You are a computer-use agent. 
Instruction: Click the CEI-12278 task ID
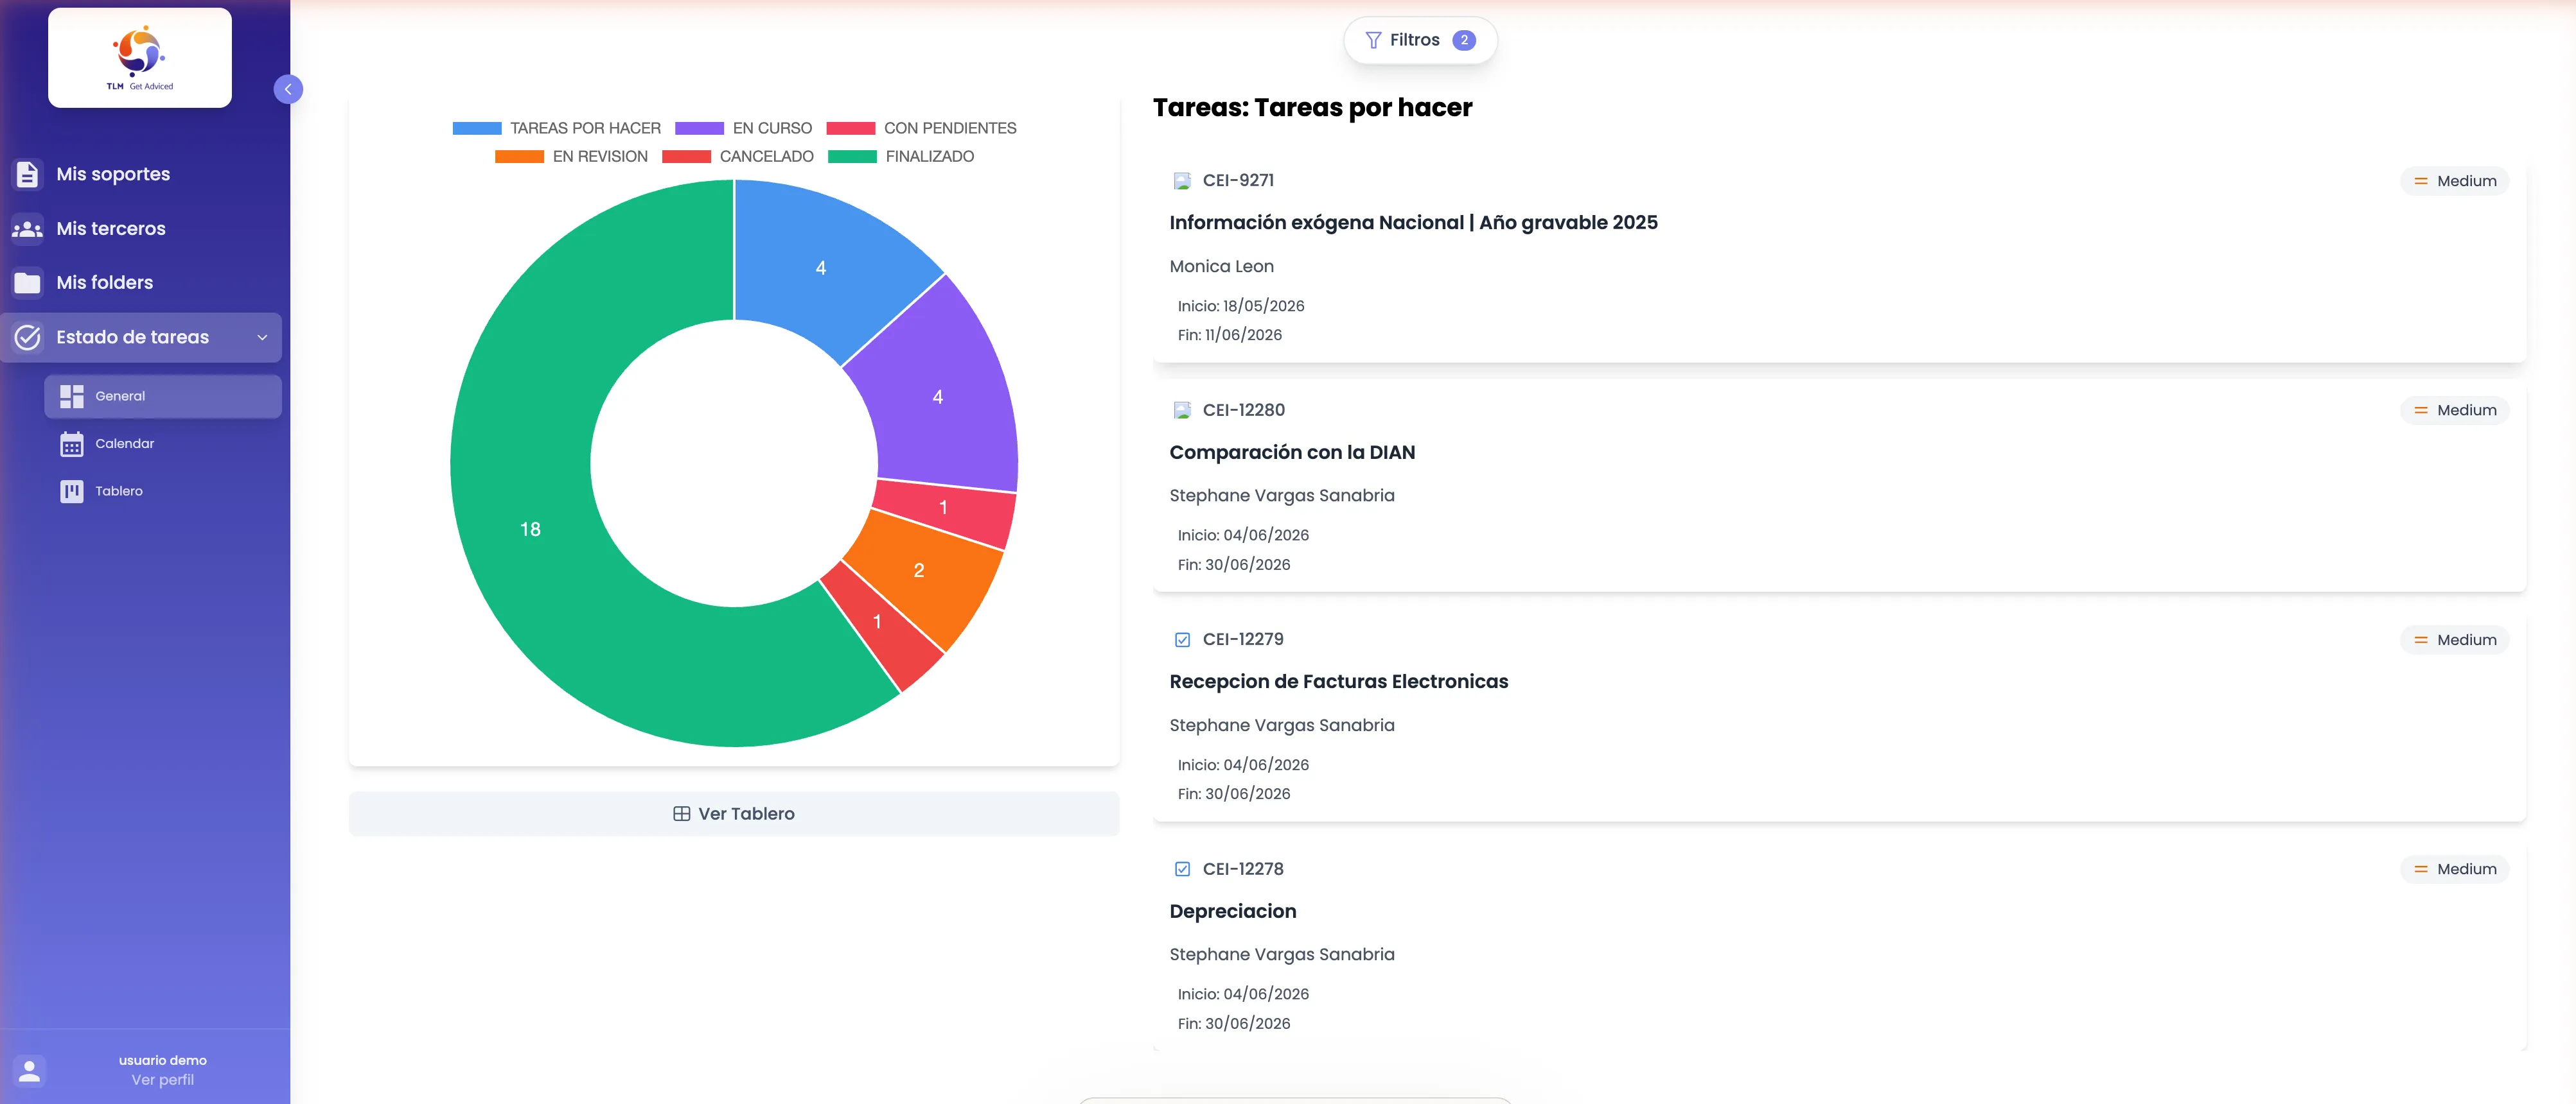click(x=1243, y=869)
